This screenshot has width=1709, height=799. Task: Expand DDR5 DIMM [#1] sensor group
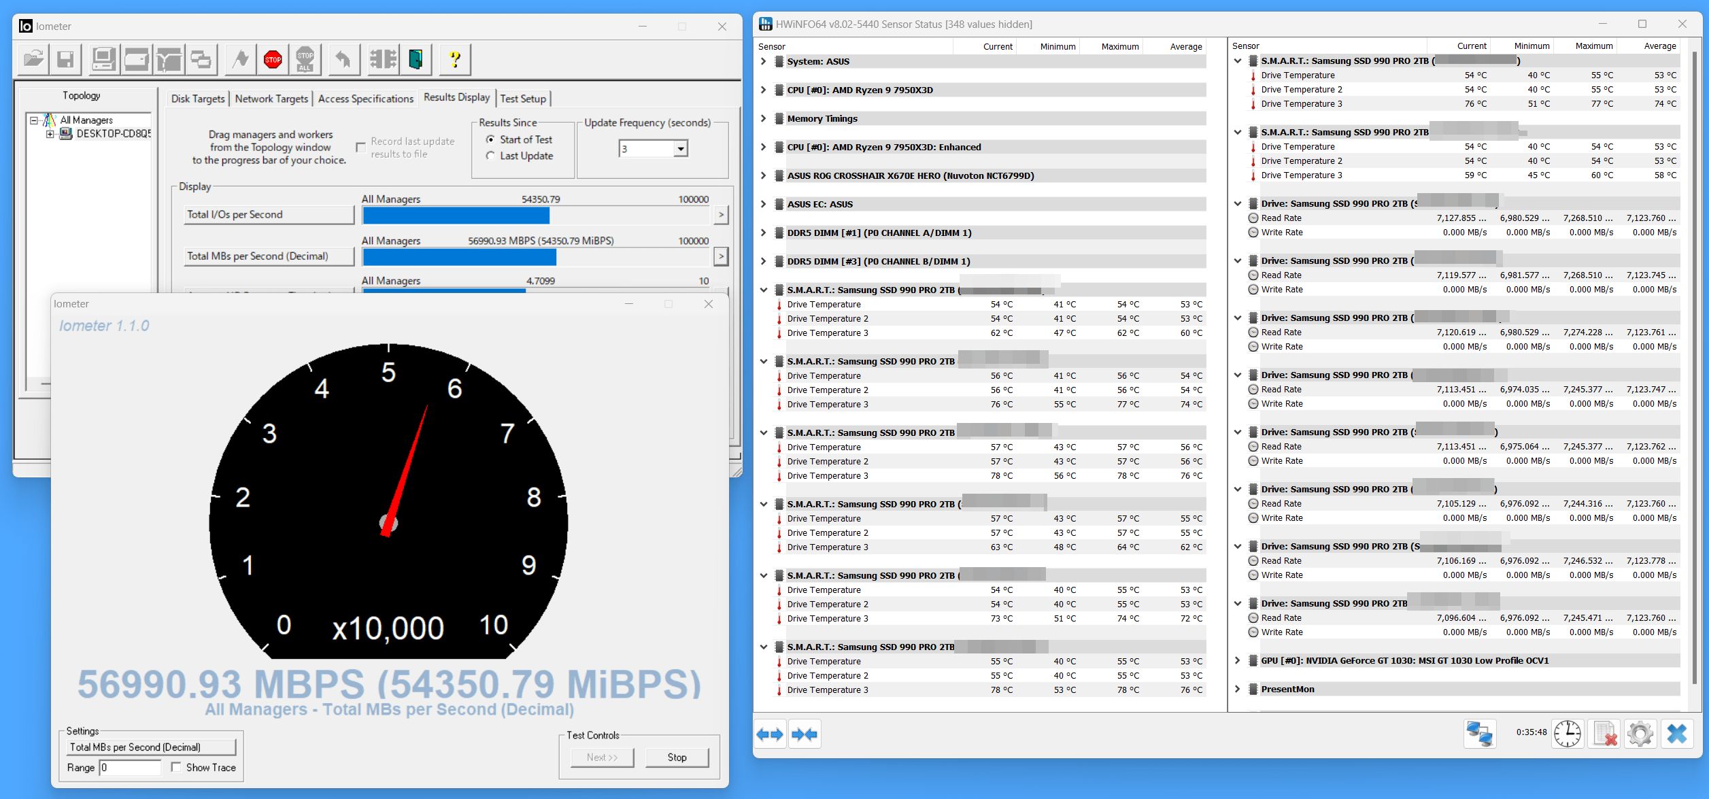[764, 233]
